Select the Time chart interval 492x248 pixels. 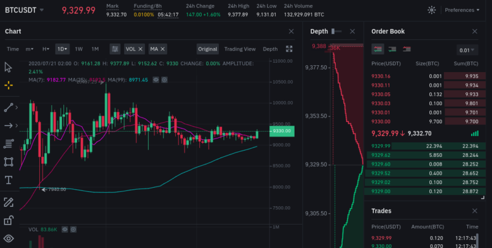pyautogui.click(x=13, y=49)
